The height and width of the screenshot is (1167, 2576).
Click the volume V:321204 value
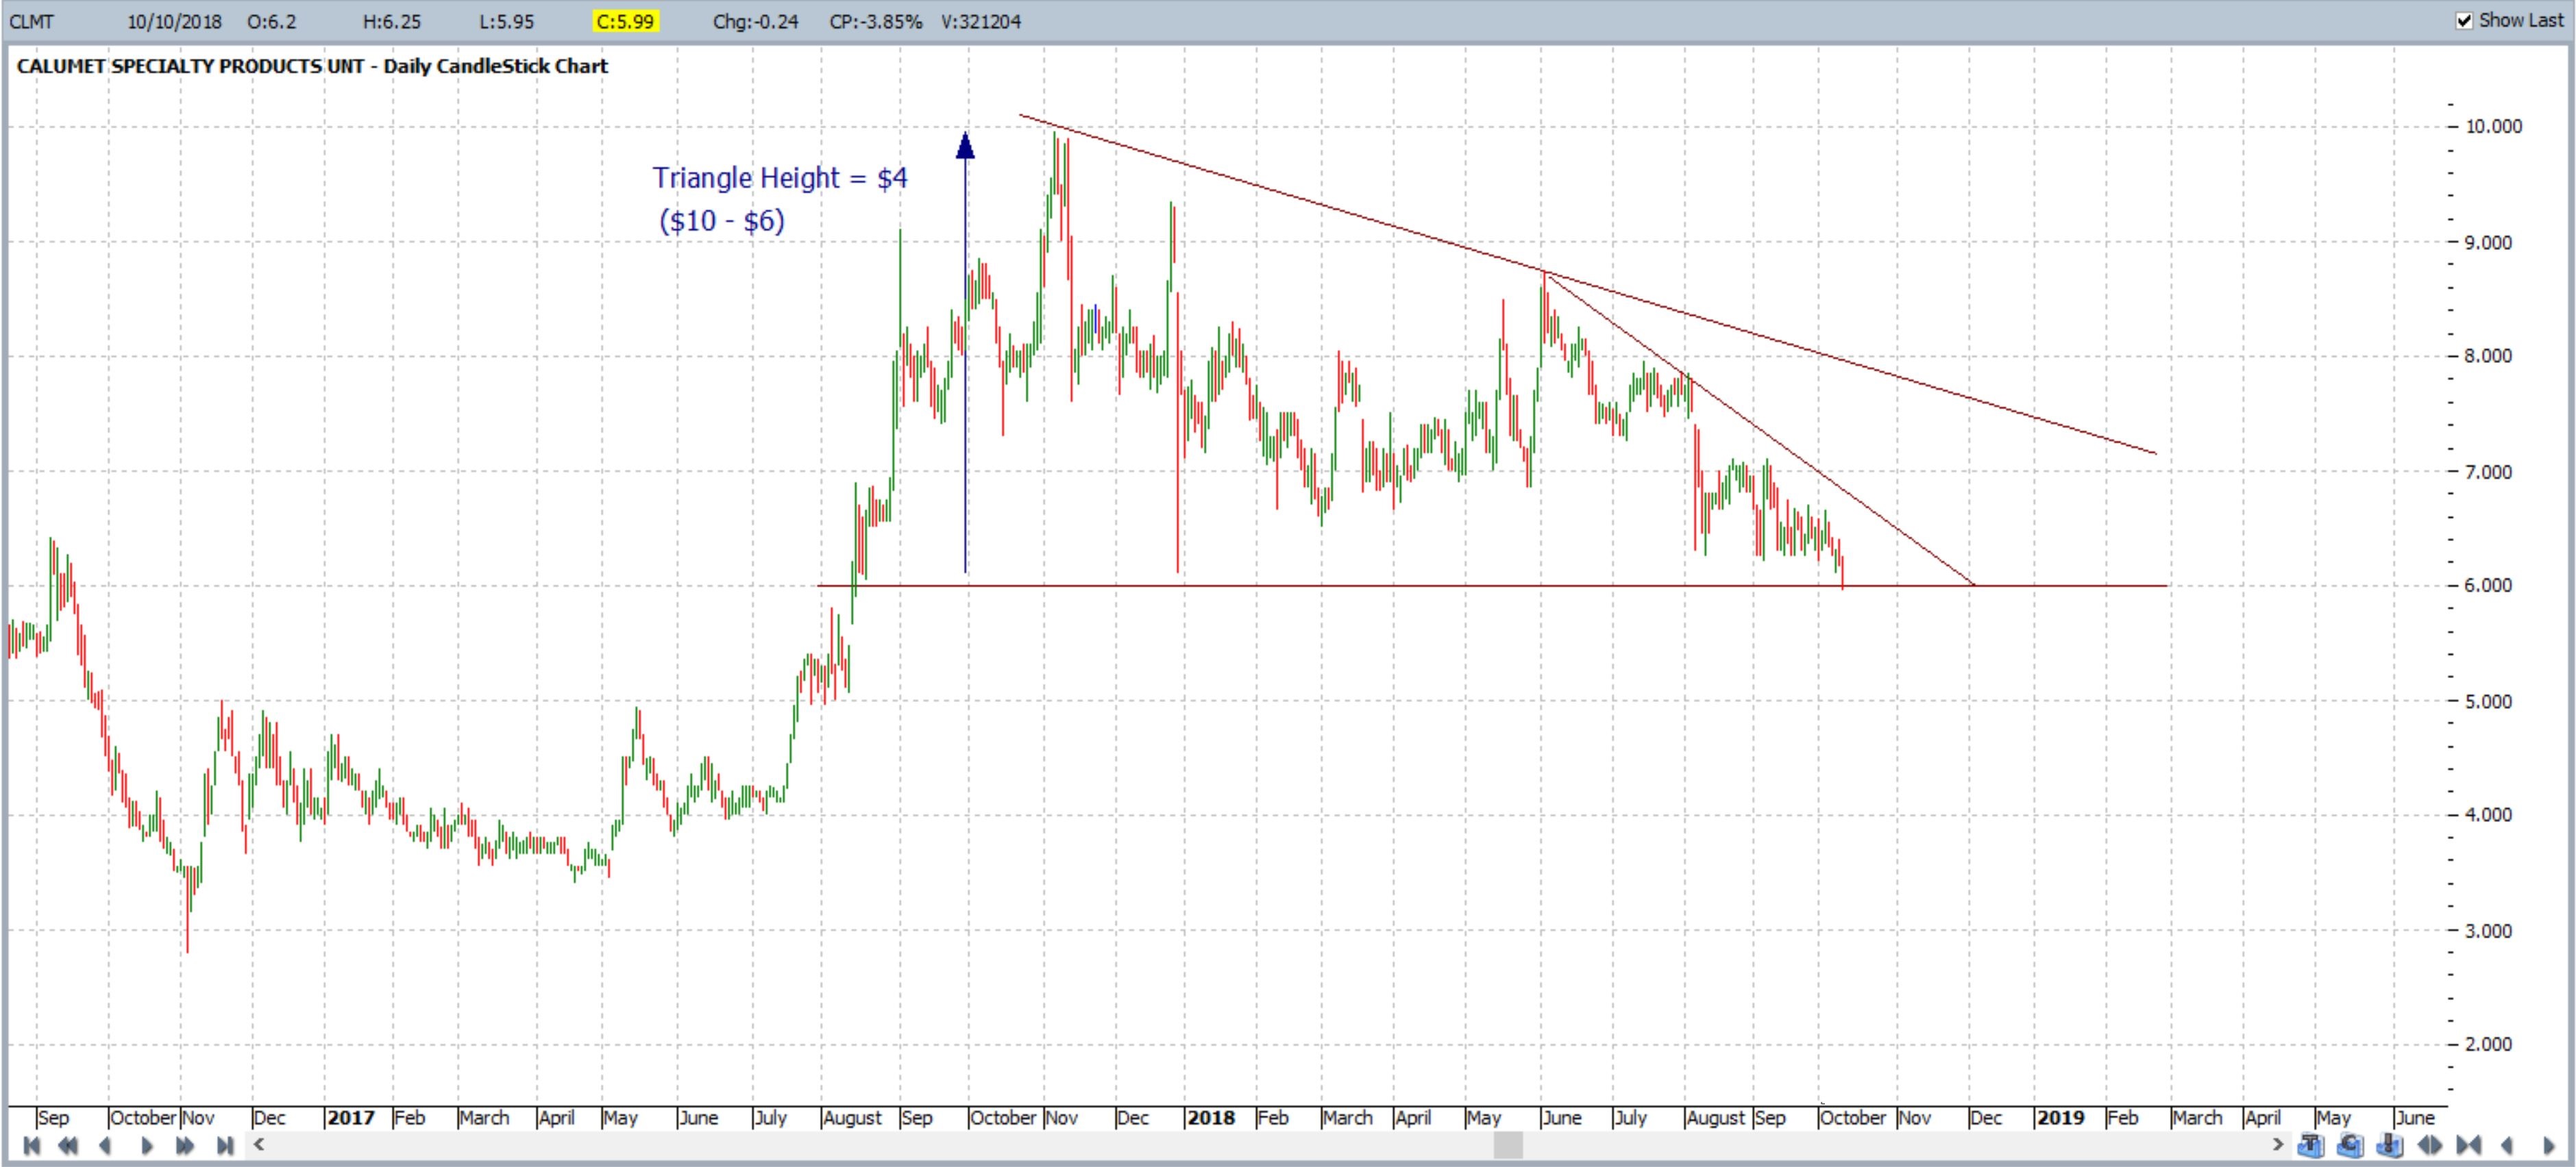point(980,21)
